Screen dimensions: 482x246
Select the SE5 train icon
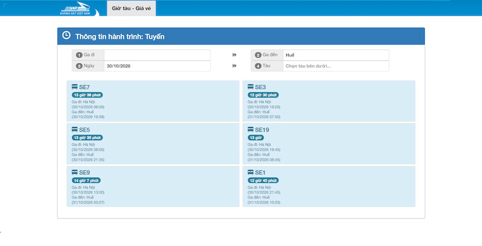tap(75, 130)
